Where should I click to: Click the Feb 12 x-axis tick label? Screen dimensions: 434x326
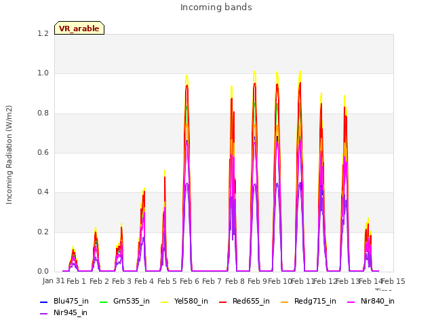coord(325,281)
